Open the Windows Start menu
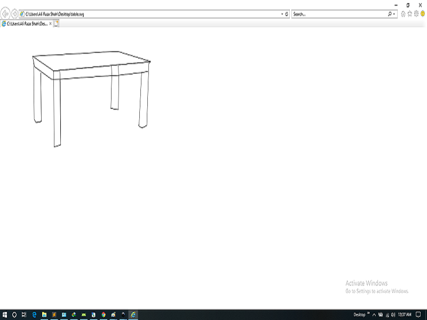Viewport: 427px width, 320px height. 5,315
